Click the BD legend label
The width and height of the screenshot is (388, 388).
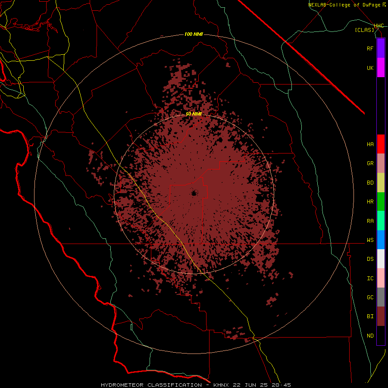pos(370,183)
